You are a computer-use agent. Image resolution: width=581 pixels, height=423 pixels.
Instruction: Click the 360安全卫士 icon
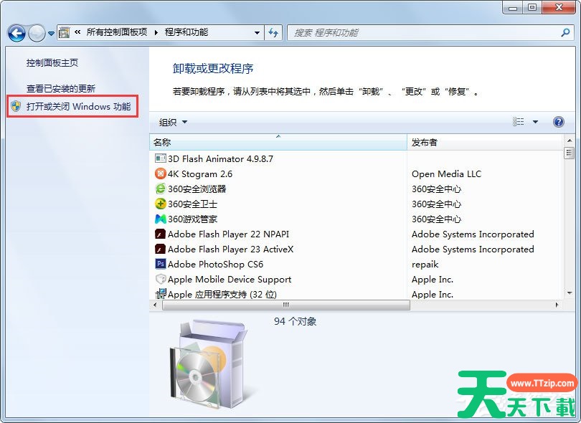[x=160, y=204]
